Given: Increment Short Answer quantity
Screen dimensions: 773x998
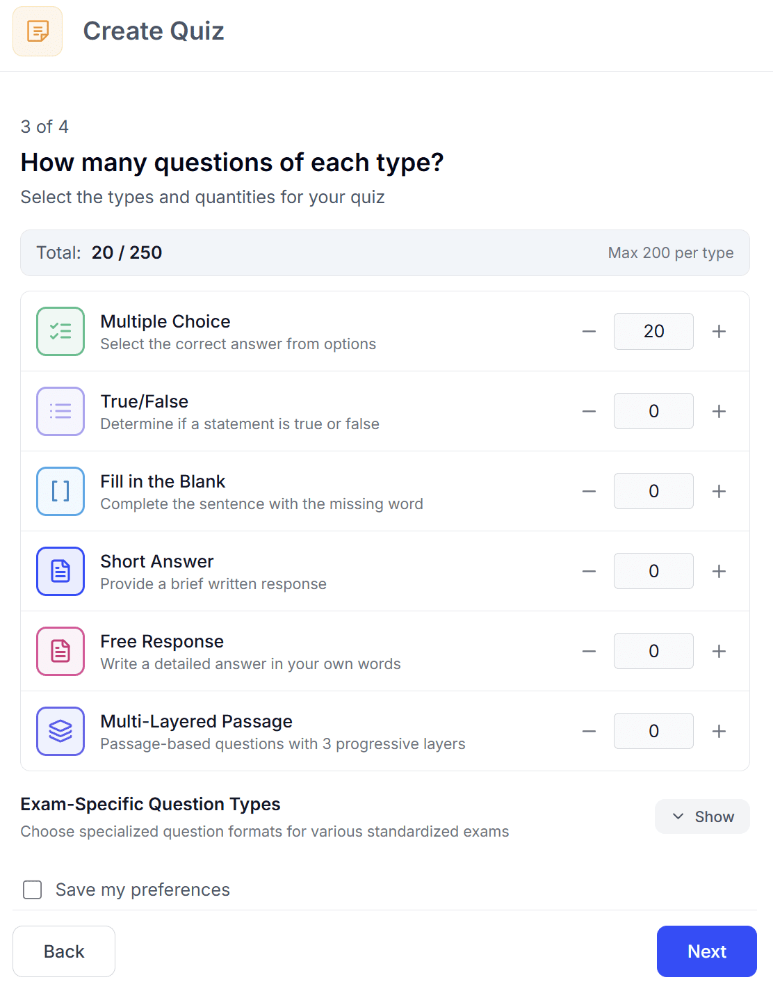Looking at the screenshot, I should point(719,571).
